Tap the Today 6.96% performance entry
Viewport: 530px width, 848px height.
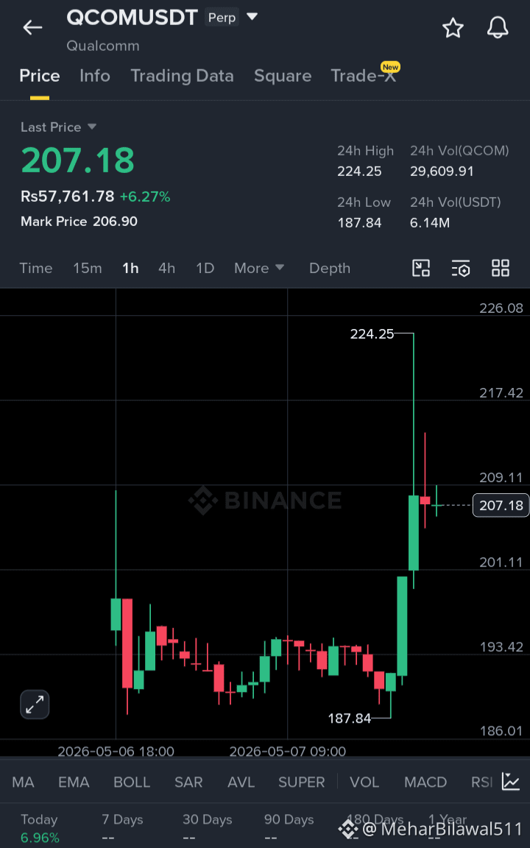click(40, 829)
